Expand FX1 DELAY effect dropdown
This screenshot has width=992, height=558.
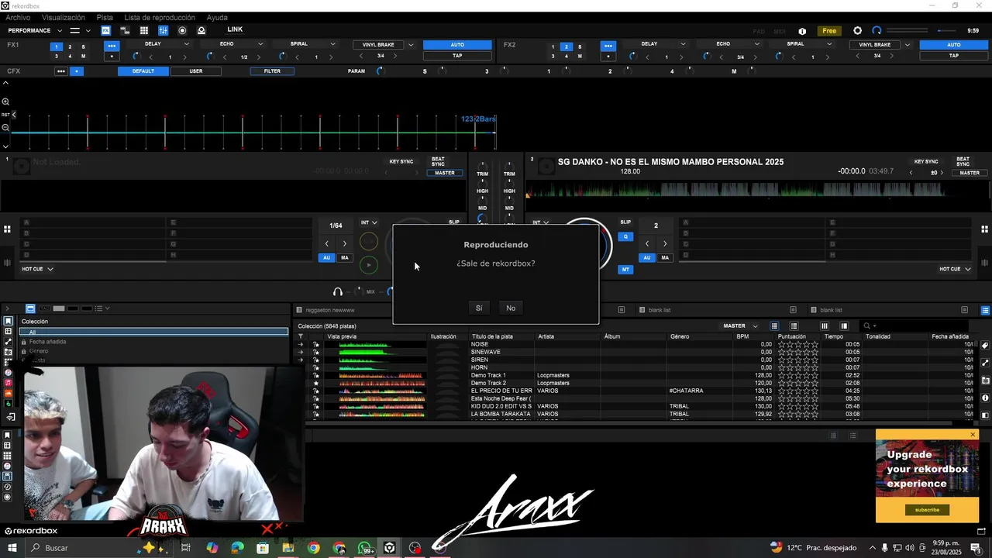pyautogui.click(x=187, y=44)
